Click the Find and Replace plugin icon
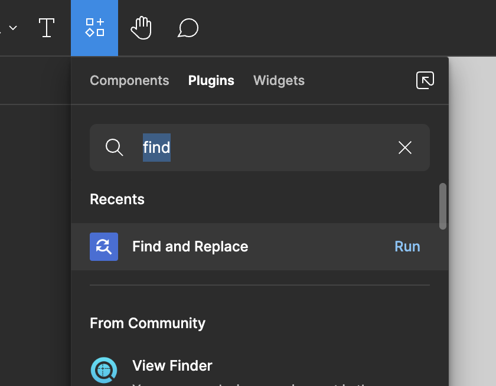The image size is (496, 386). point(104,247)
